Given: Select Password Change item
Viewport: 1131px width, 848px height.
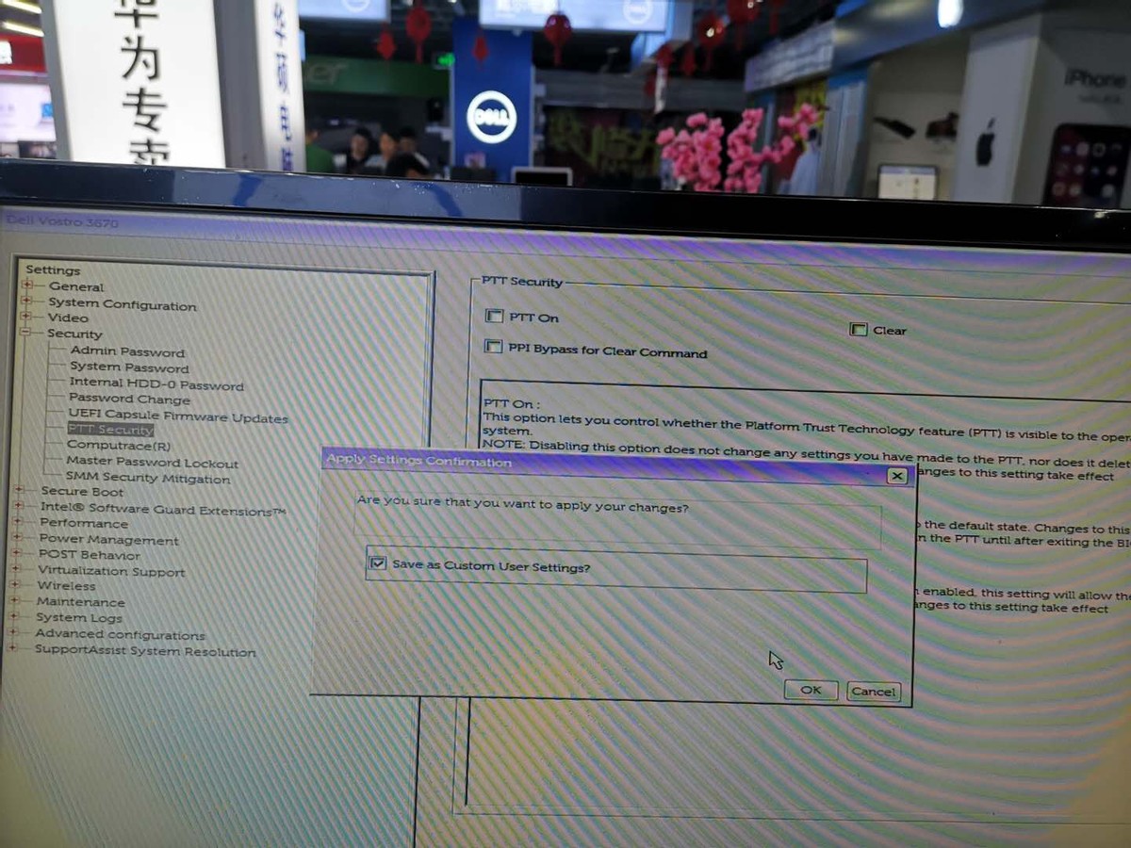Looking at the screenshot, I should (129, 400).
